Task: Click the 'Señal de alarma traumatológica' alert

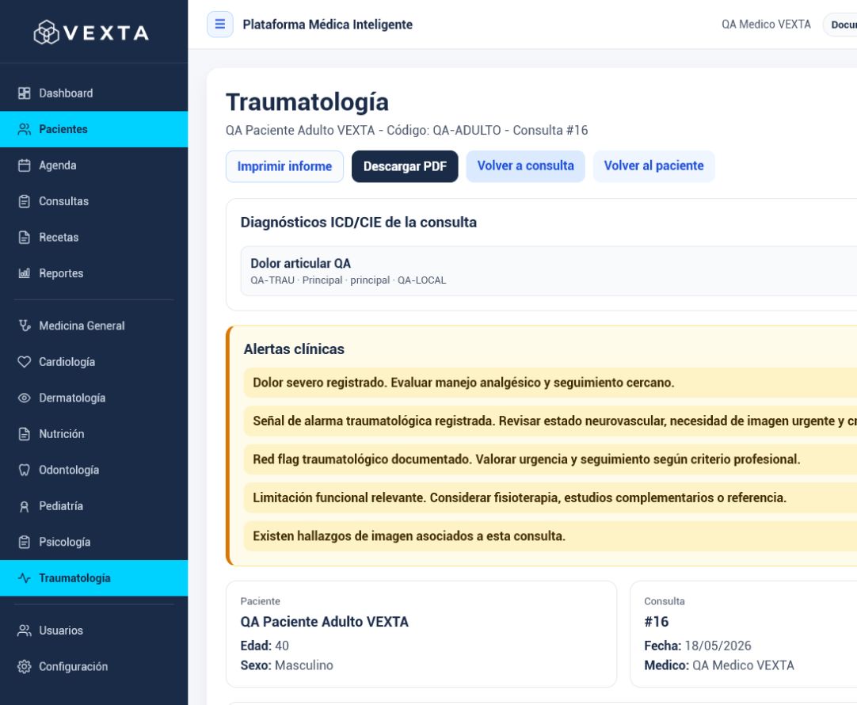Action: [550, 421]
